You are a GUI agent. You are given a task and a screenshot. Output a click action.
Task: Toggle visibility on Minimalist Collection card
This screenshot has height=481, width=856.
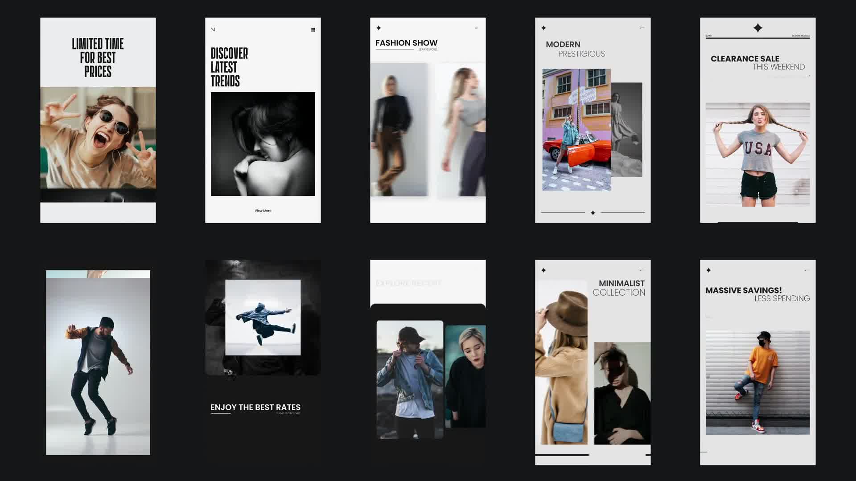click(642, 269)
